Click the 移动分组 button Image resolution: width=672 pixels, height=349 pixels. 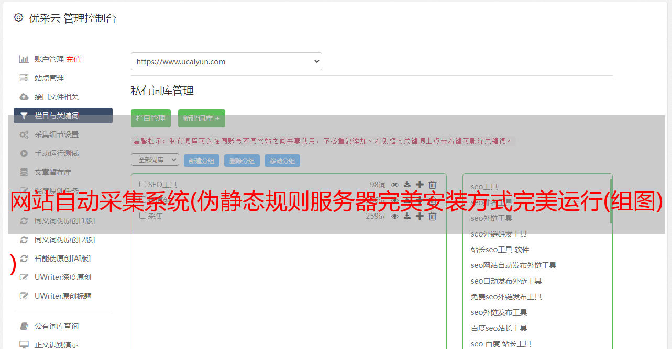(x=282, y=161)
